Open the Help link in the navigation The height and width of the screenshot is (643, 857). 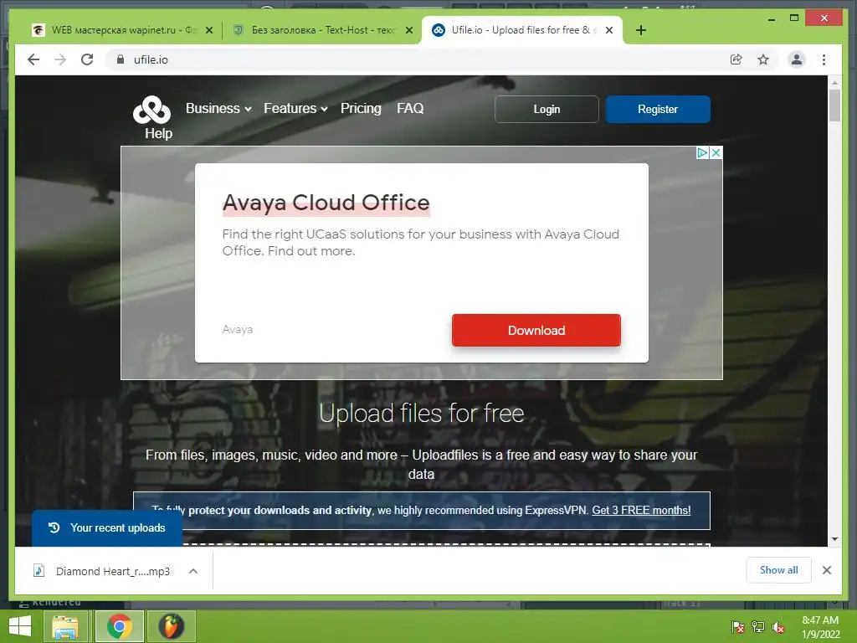click(x=158, y=133)
